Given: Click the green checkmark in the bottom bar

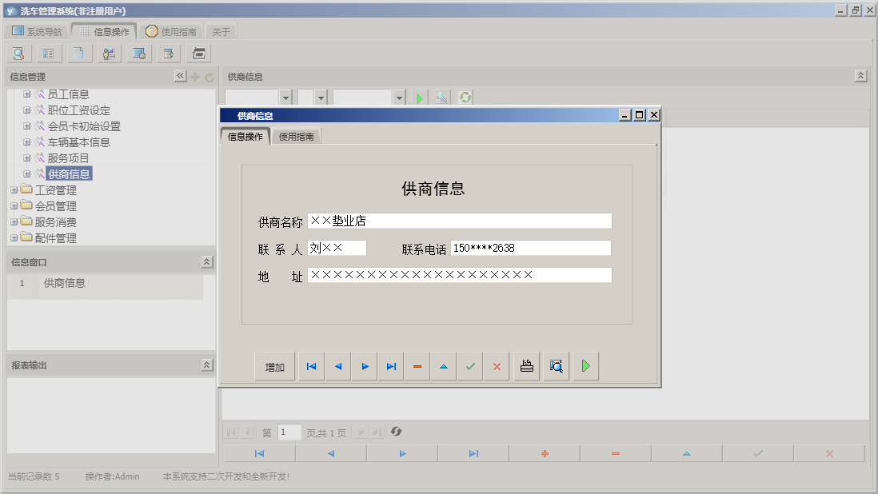Looking at the screenshot, I should pyautogui.click(x=758, y=454).
